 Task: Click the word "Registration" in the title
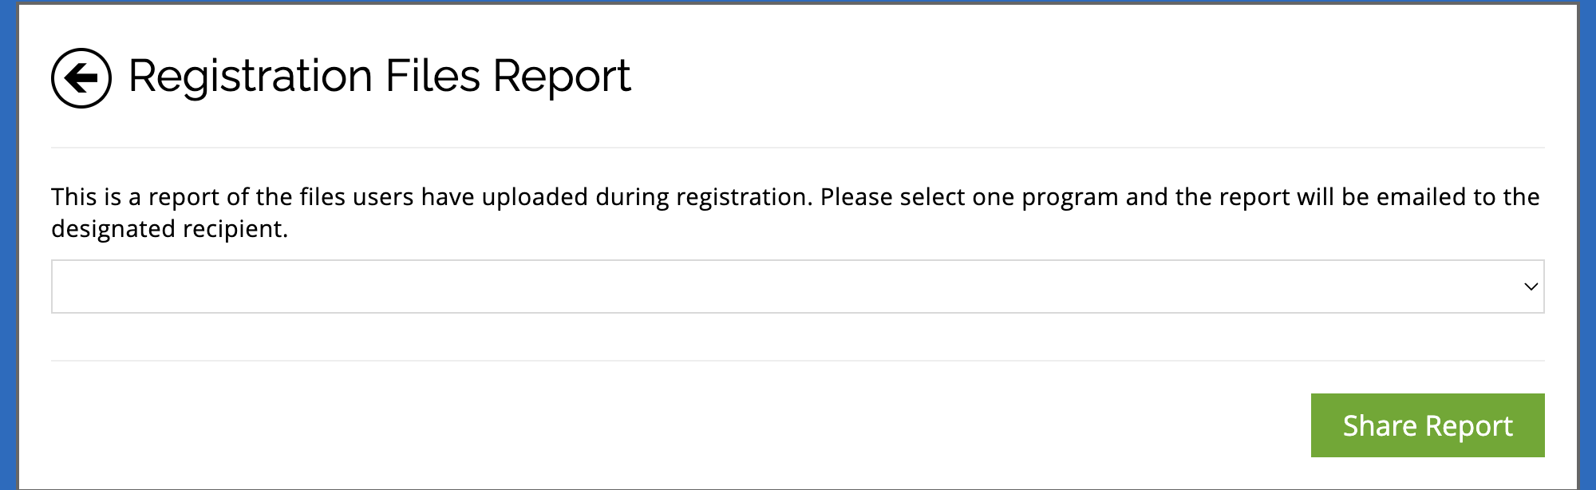251,77
